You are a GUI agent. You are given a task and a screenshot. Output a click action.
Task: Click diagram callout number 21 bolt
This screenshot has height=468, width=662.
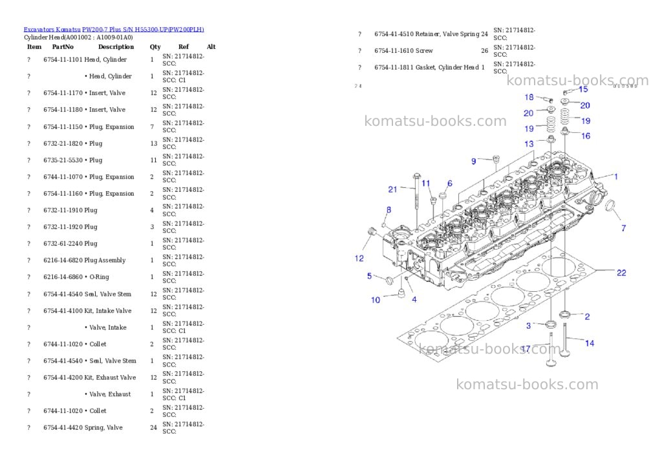[x=392, y=189]
